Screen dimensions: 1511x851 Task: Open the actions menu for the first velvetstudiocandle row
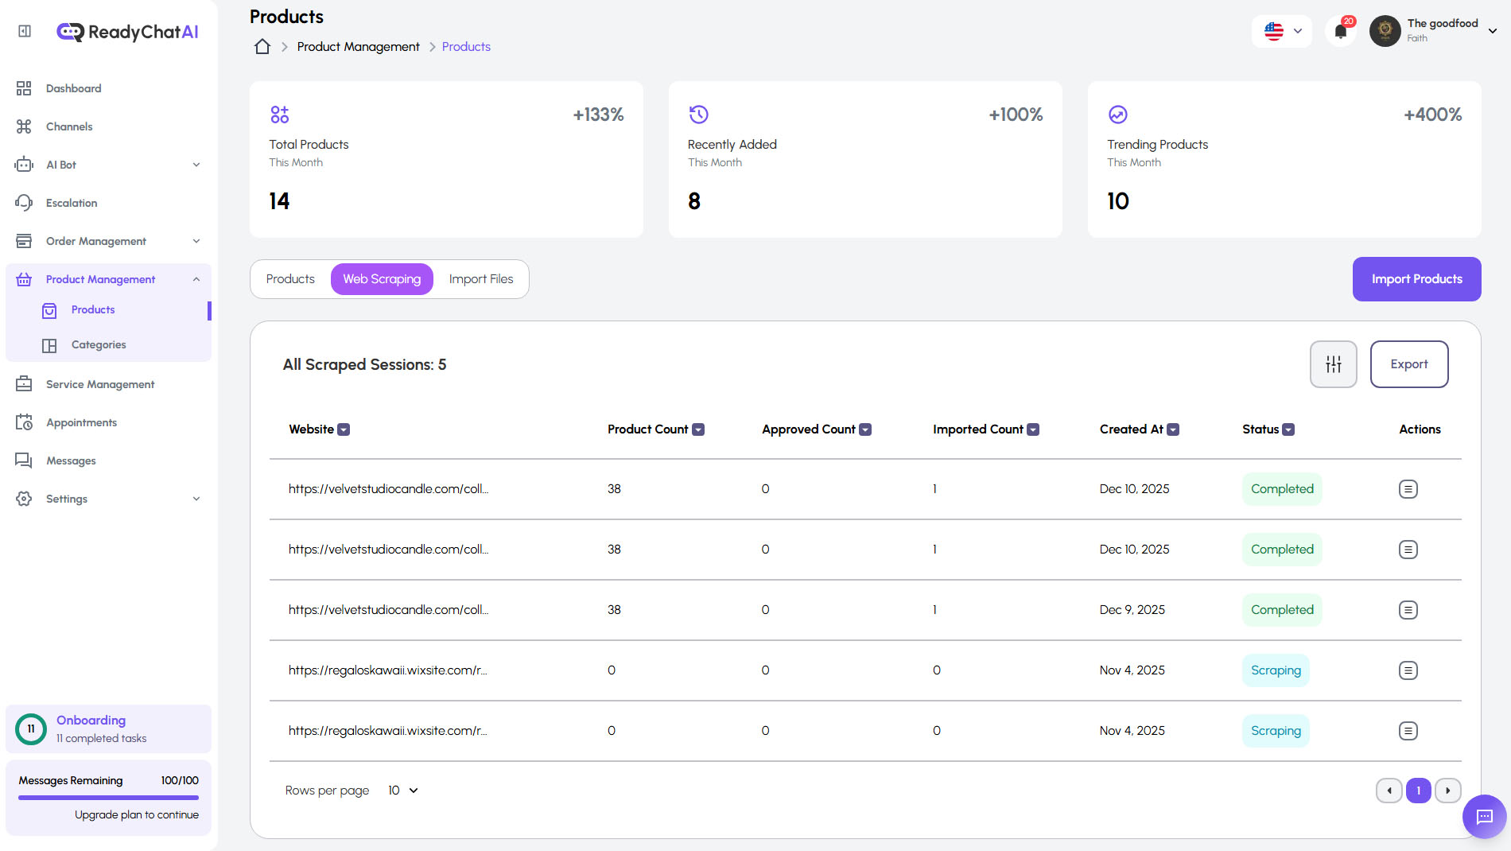coord(1408,489)
